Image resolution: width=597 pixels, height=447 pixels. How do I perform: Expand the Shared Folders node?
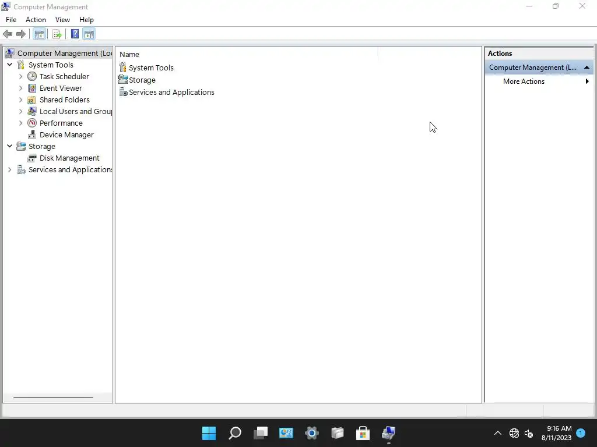21,100
